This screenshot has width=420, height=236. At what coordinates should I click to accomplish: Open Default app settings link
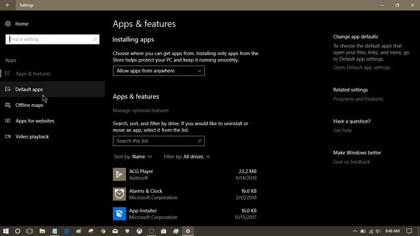(x=362, y=68)
